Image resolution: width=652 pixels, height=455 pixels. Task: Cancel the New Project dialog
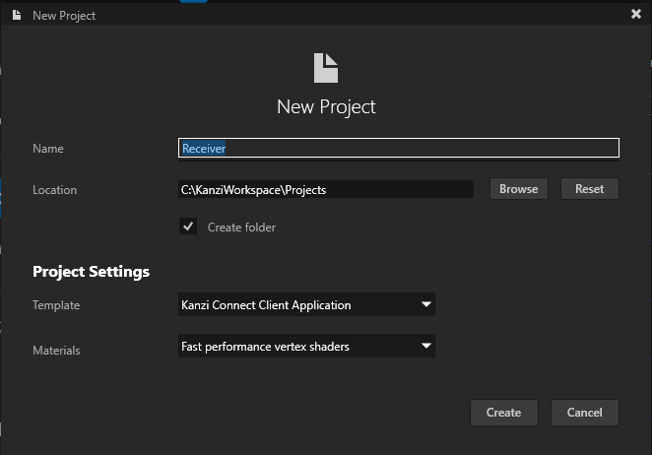click(584, 413)
